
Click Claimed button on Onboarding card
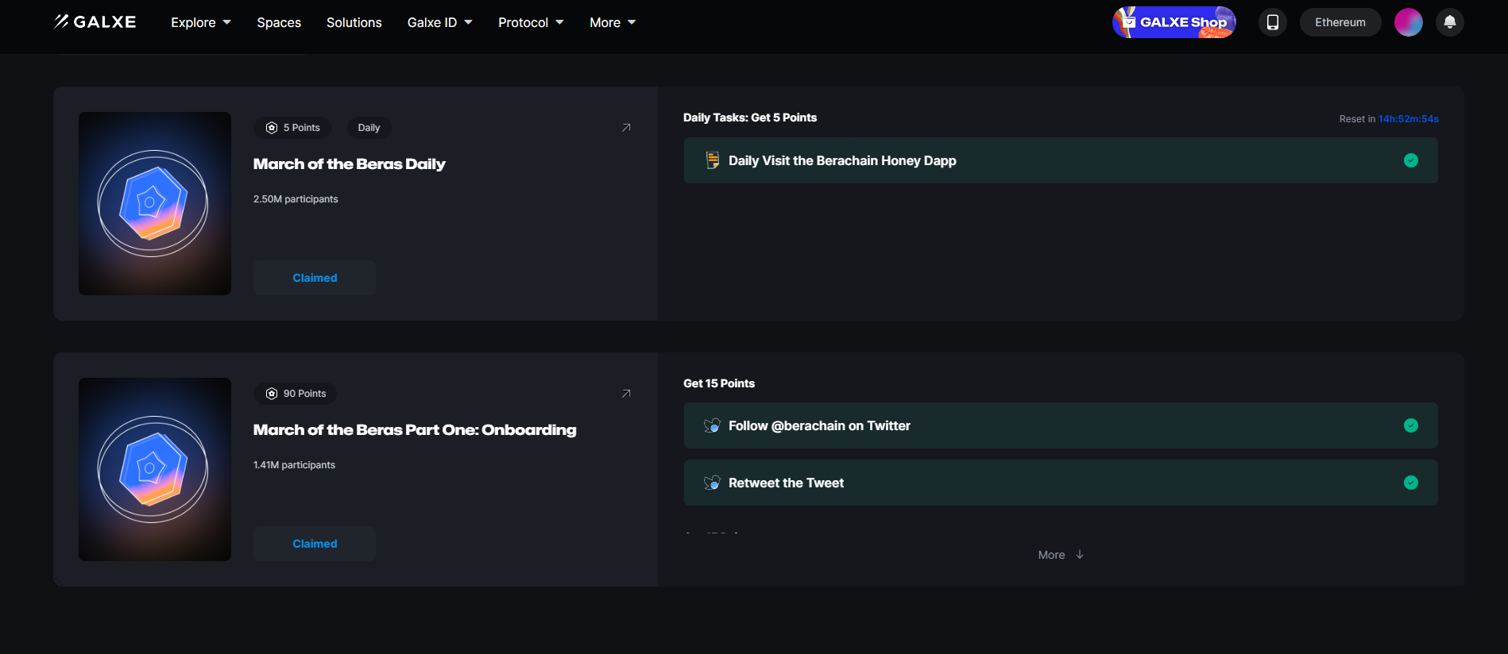[x=315, y=544]
